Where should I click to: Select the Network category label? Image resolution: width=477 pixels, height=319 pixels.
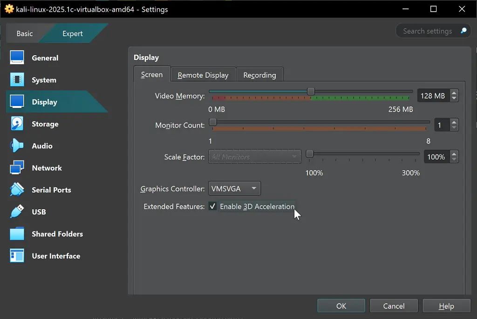47,168
